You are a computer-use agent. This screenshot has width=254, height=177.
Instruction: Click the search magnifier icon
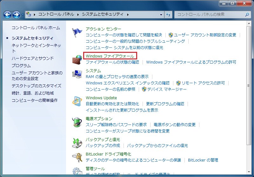[247, 15]
